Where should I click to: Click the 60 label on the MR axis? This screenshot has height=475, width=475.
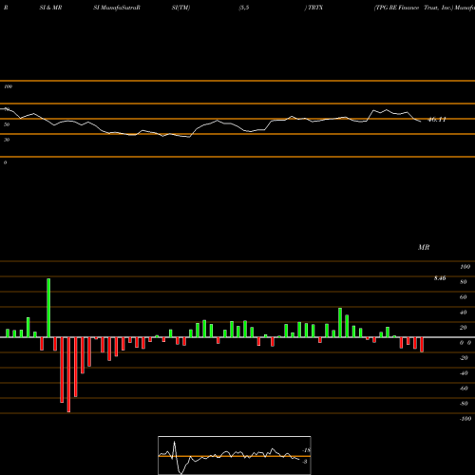[x=464, y=297]
